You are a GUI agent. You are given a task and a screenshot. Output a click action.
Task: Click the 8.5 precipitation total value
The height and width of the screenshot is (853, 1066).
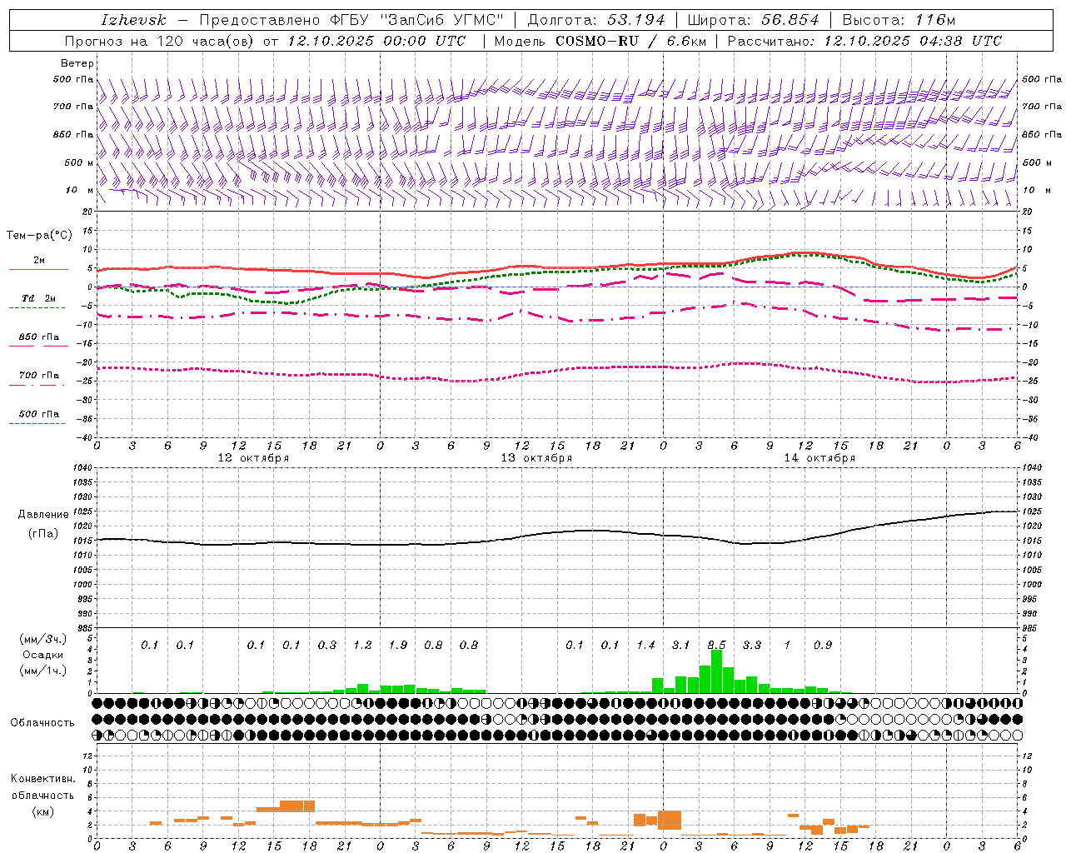pyautogui.click(x=716, y=645)
